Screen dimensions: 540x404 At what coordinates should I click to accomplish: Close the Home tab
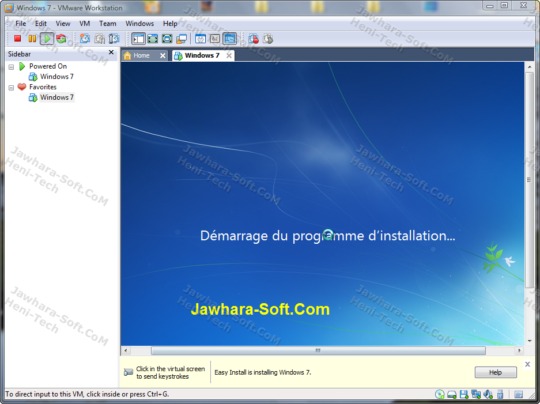tap(163, 55)
